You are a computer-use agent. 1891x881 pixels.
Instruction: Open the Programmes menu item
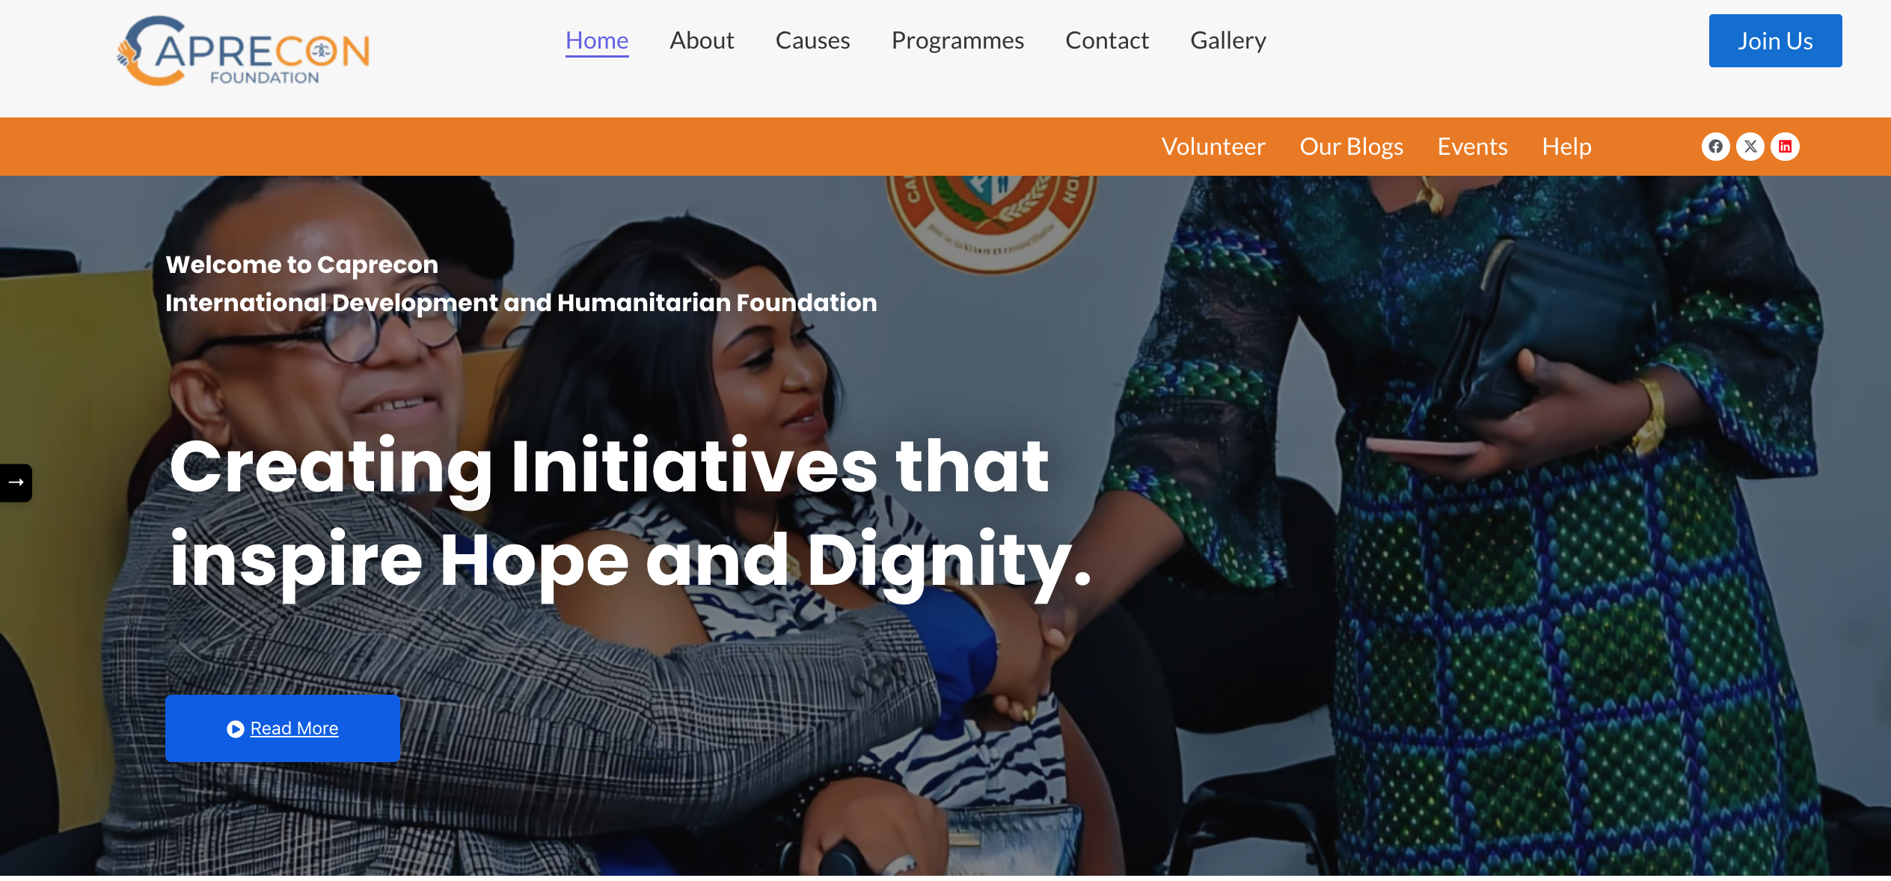[957, 40]
